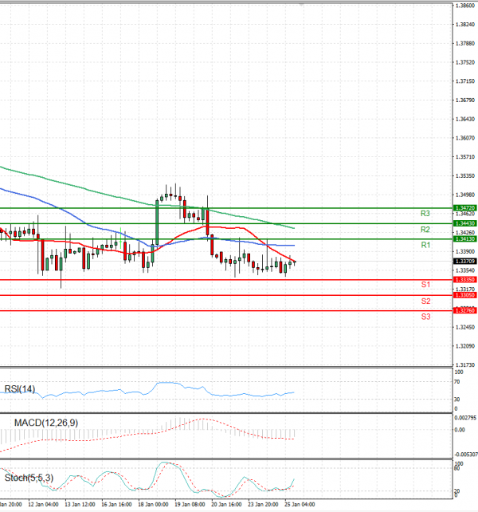Click the S3 support label
The height and width of the screenshot is (512, 478).
point(425,317)
